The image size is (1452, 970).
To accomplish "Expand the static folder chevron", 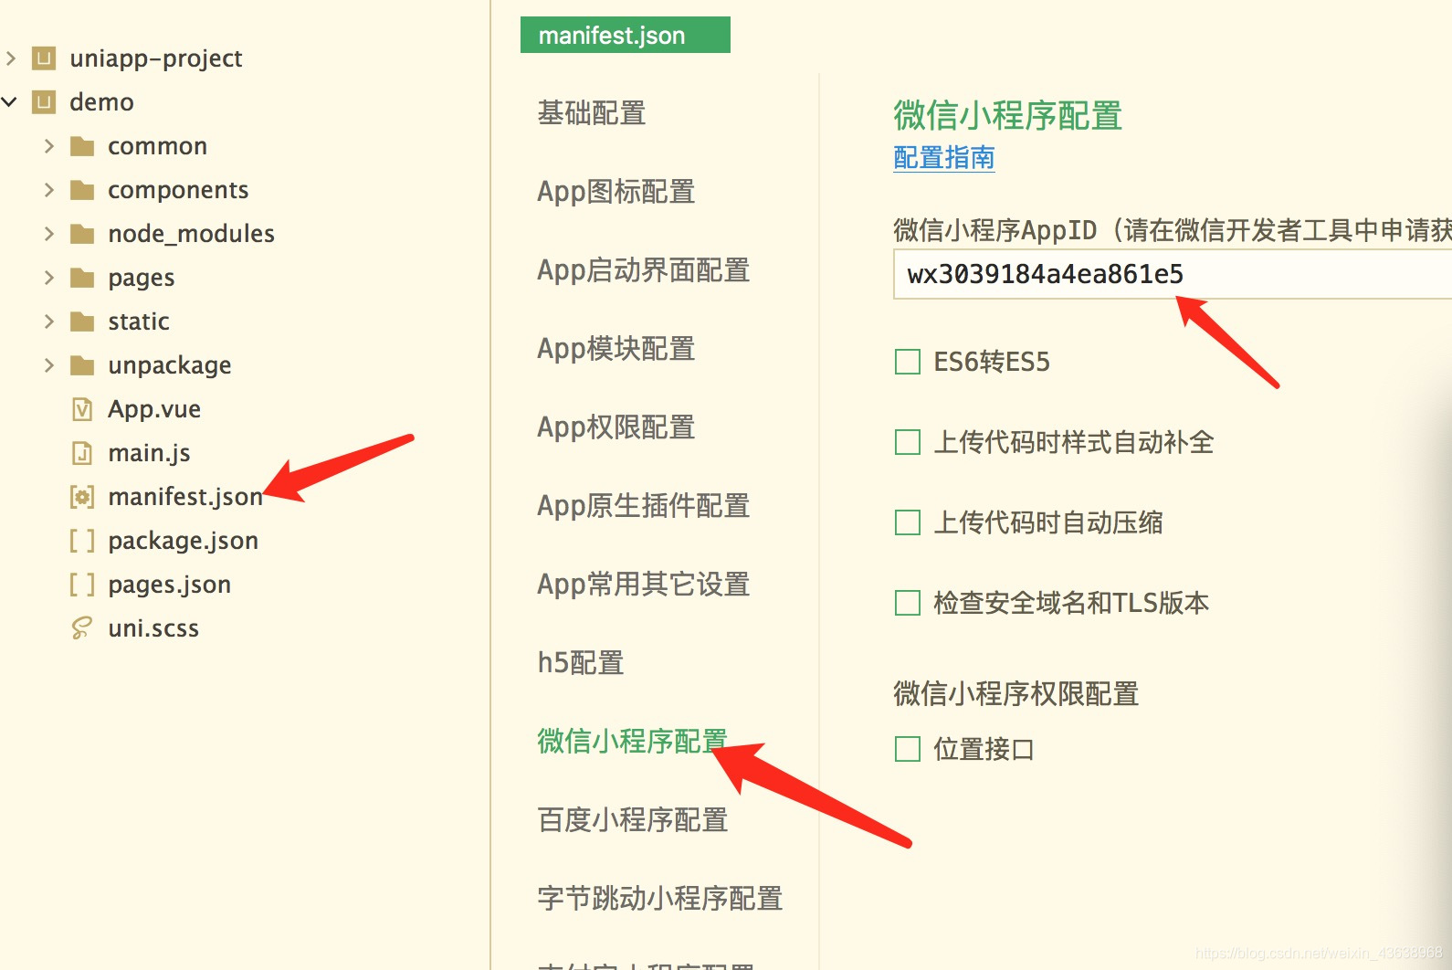I will click(x=49, y=322).
